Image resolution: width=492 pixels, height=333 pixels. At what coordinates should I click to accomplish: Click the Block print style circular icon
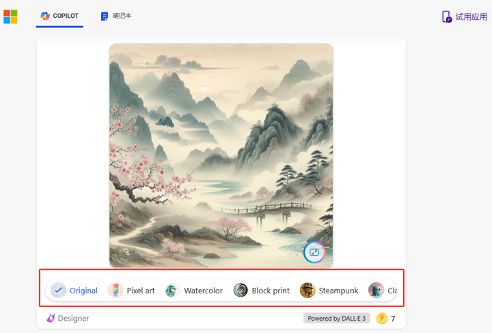[241, 291]
